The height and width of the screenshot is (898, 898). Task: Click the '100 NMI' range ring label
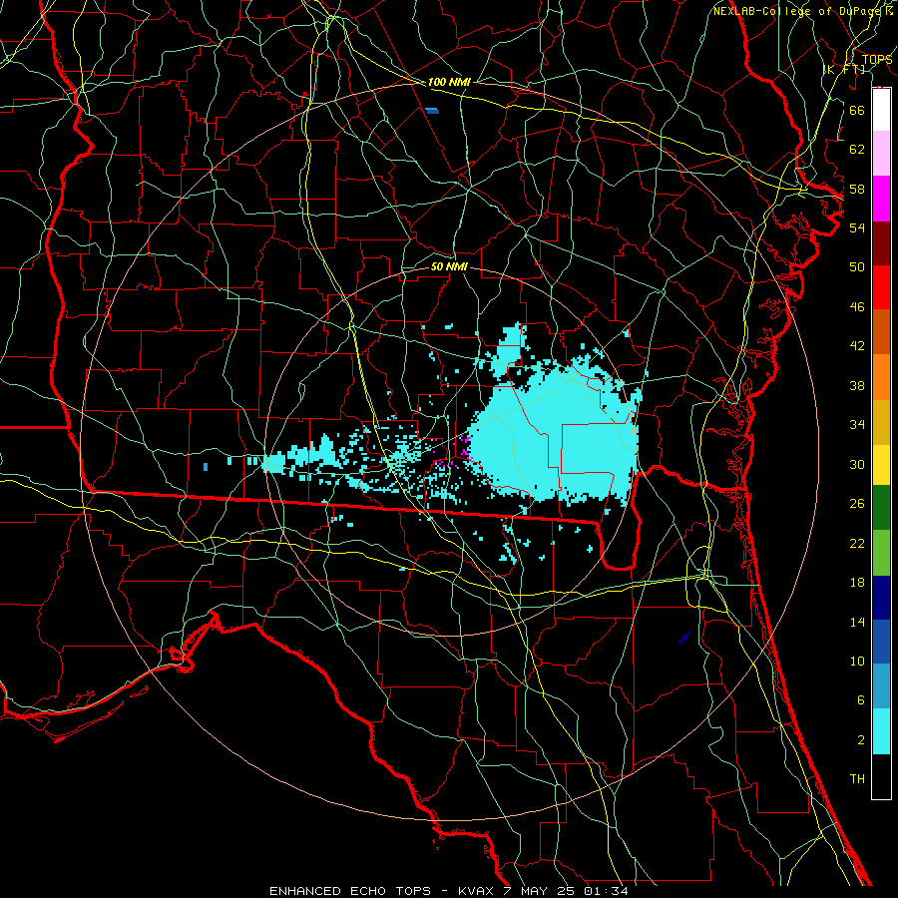click(449, 82)
